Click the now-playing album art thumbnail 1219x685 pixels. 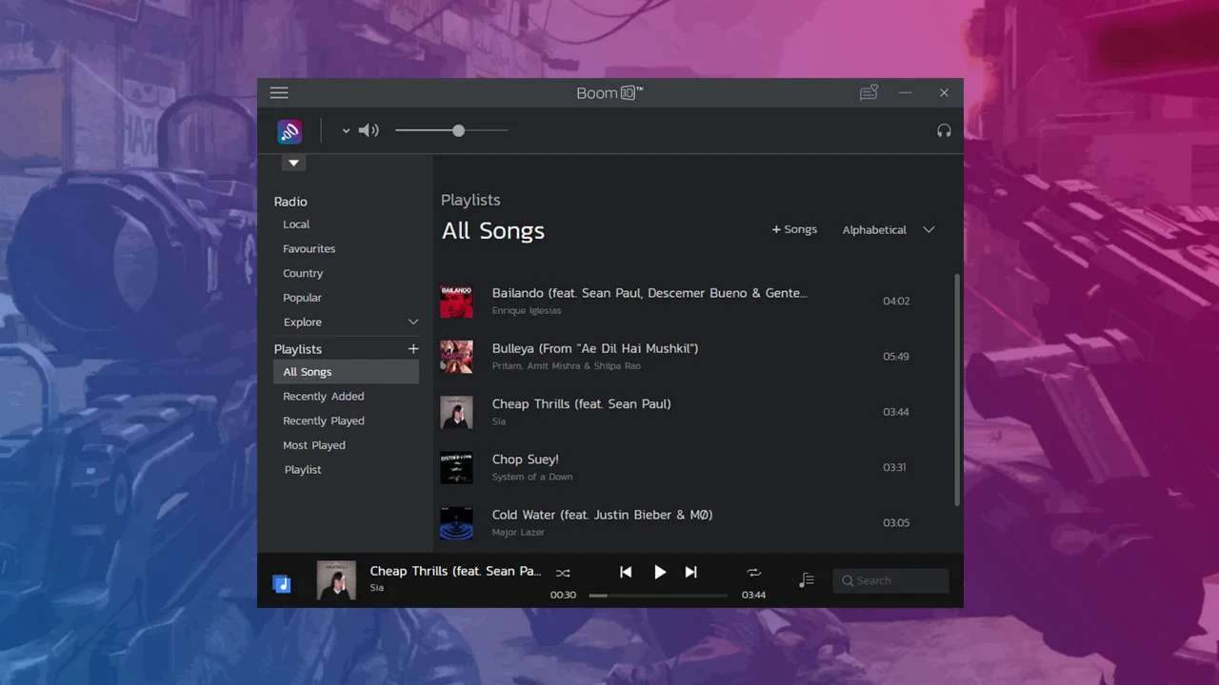(336, 580)
